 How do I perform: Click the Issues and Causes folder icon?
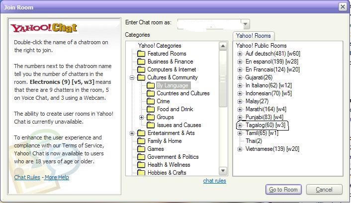(151, 125)
